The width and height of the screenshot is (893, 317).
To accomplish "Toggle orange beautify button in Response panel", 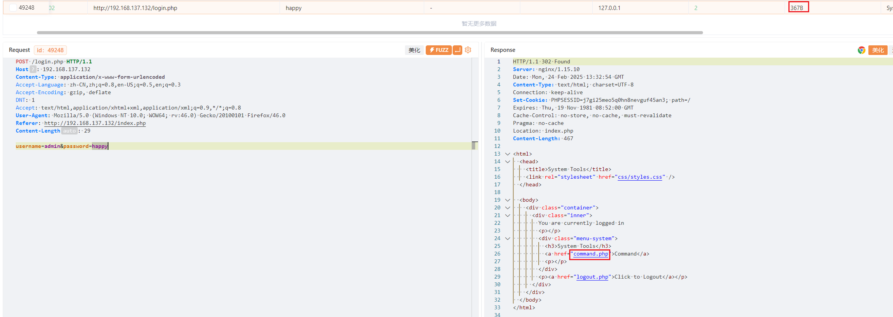I will [878, 50].
